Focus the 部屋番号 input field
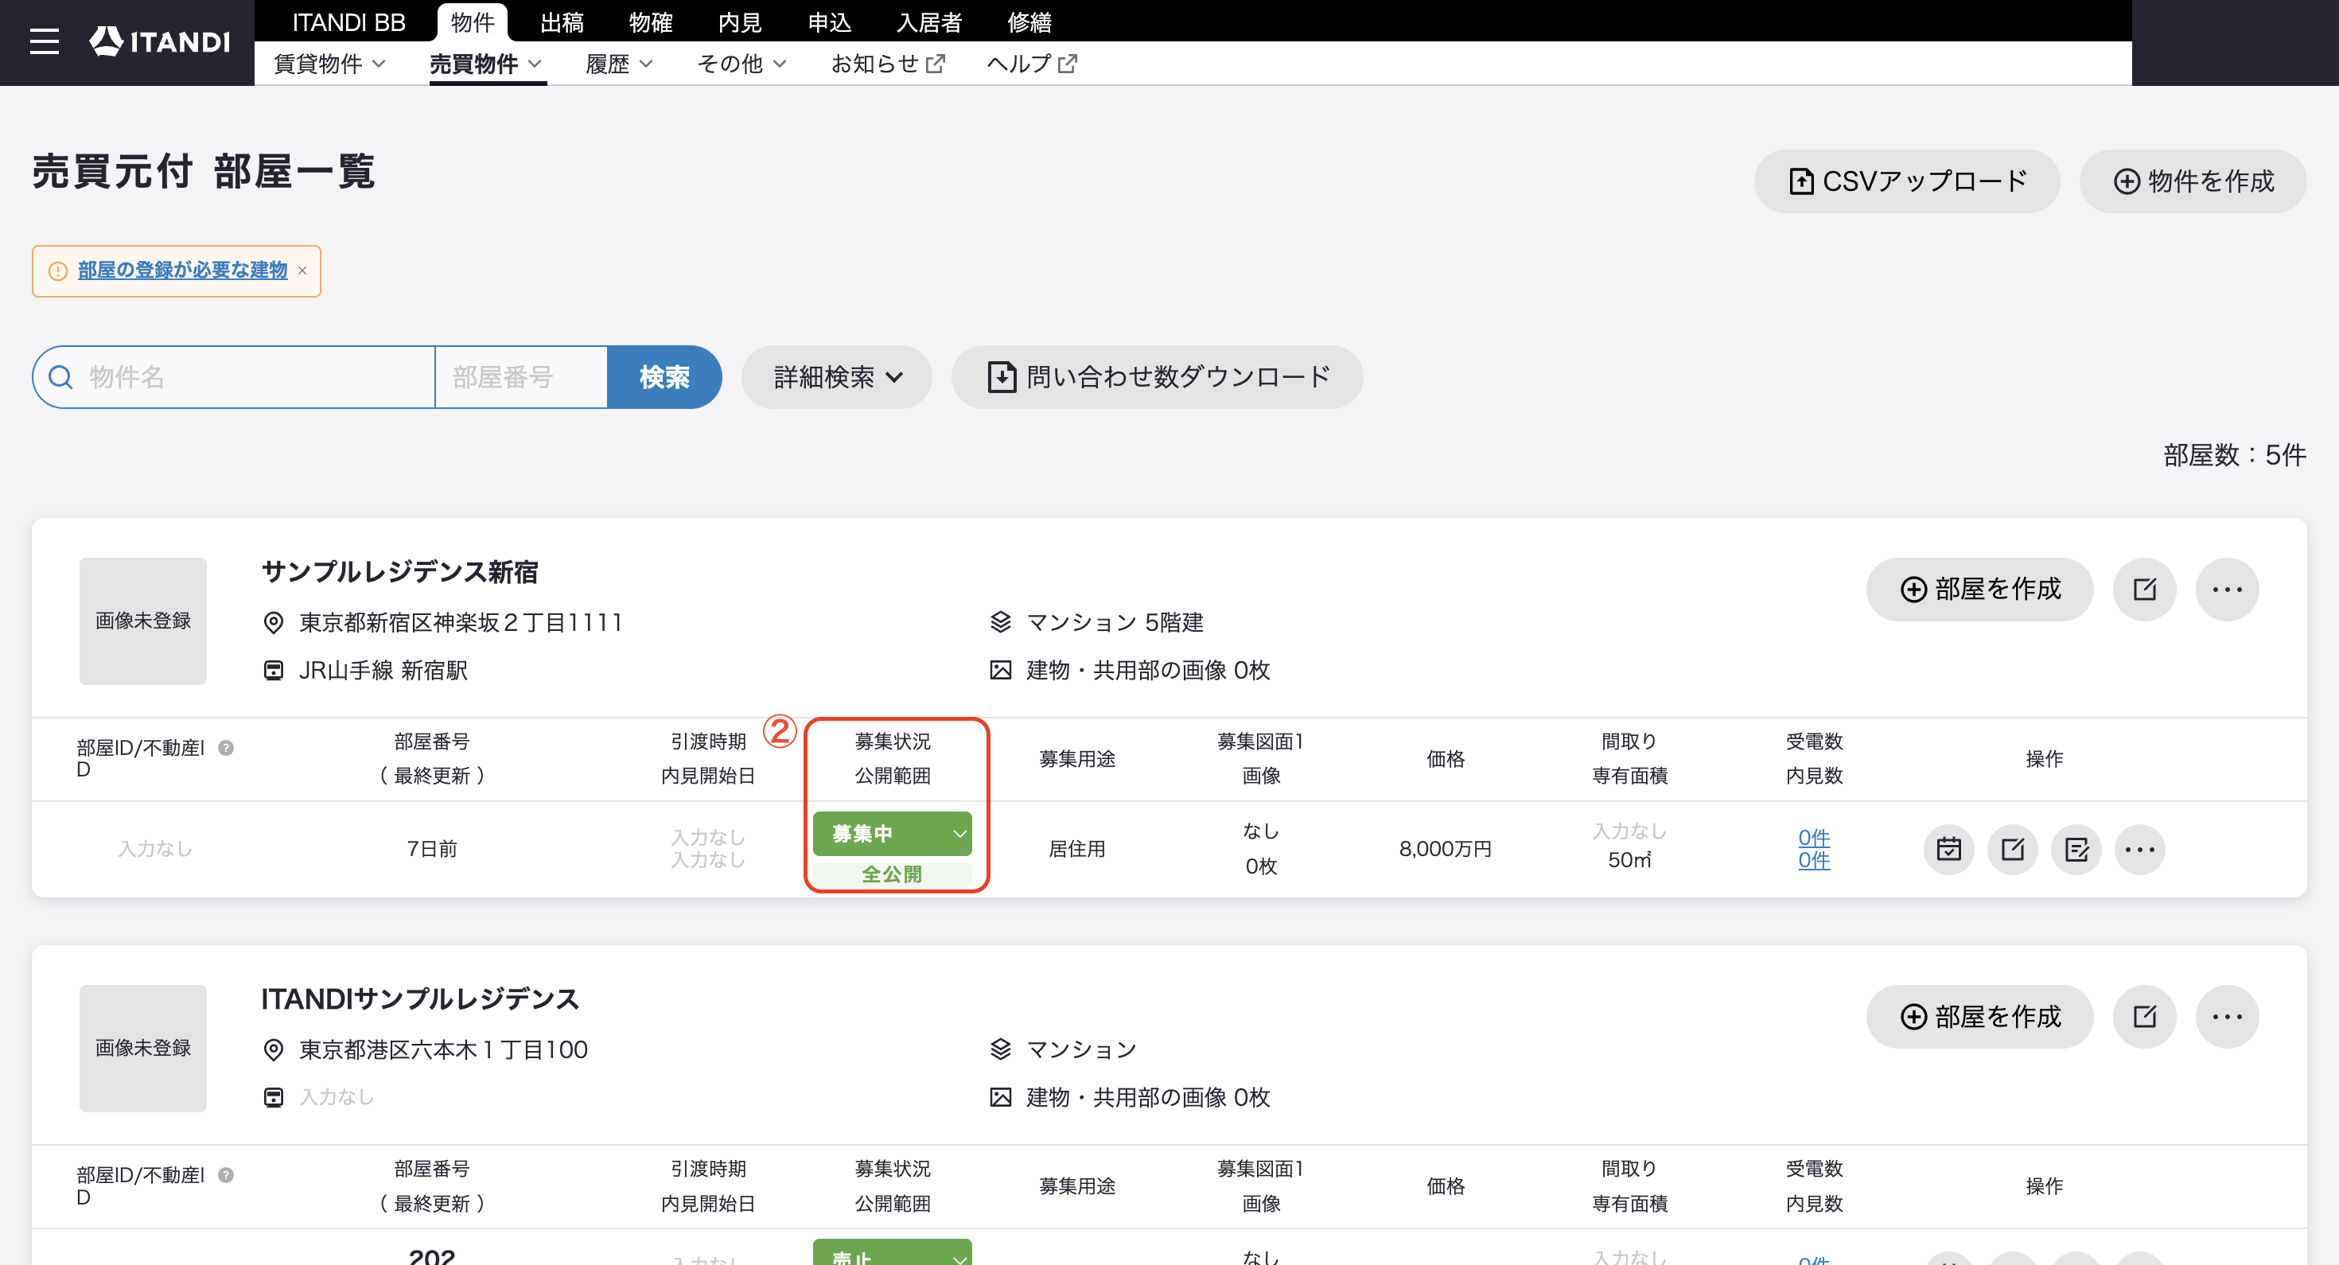 [x=521, y=377]
